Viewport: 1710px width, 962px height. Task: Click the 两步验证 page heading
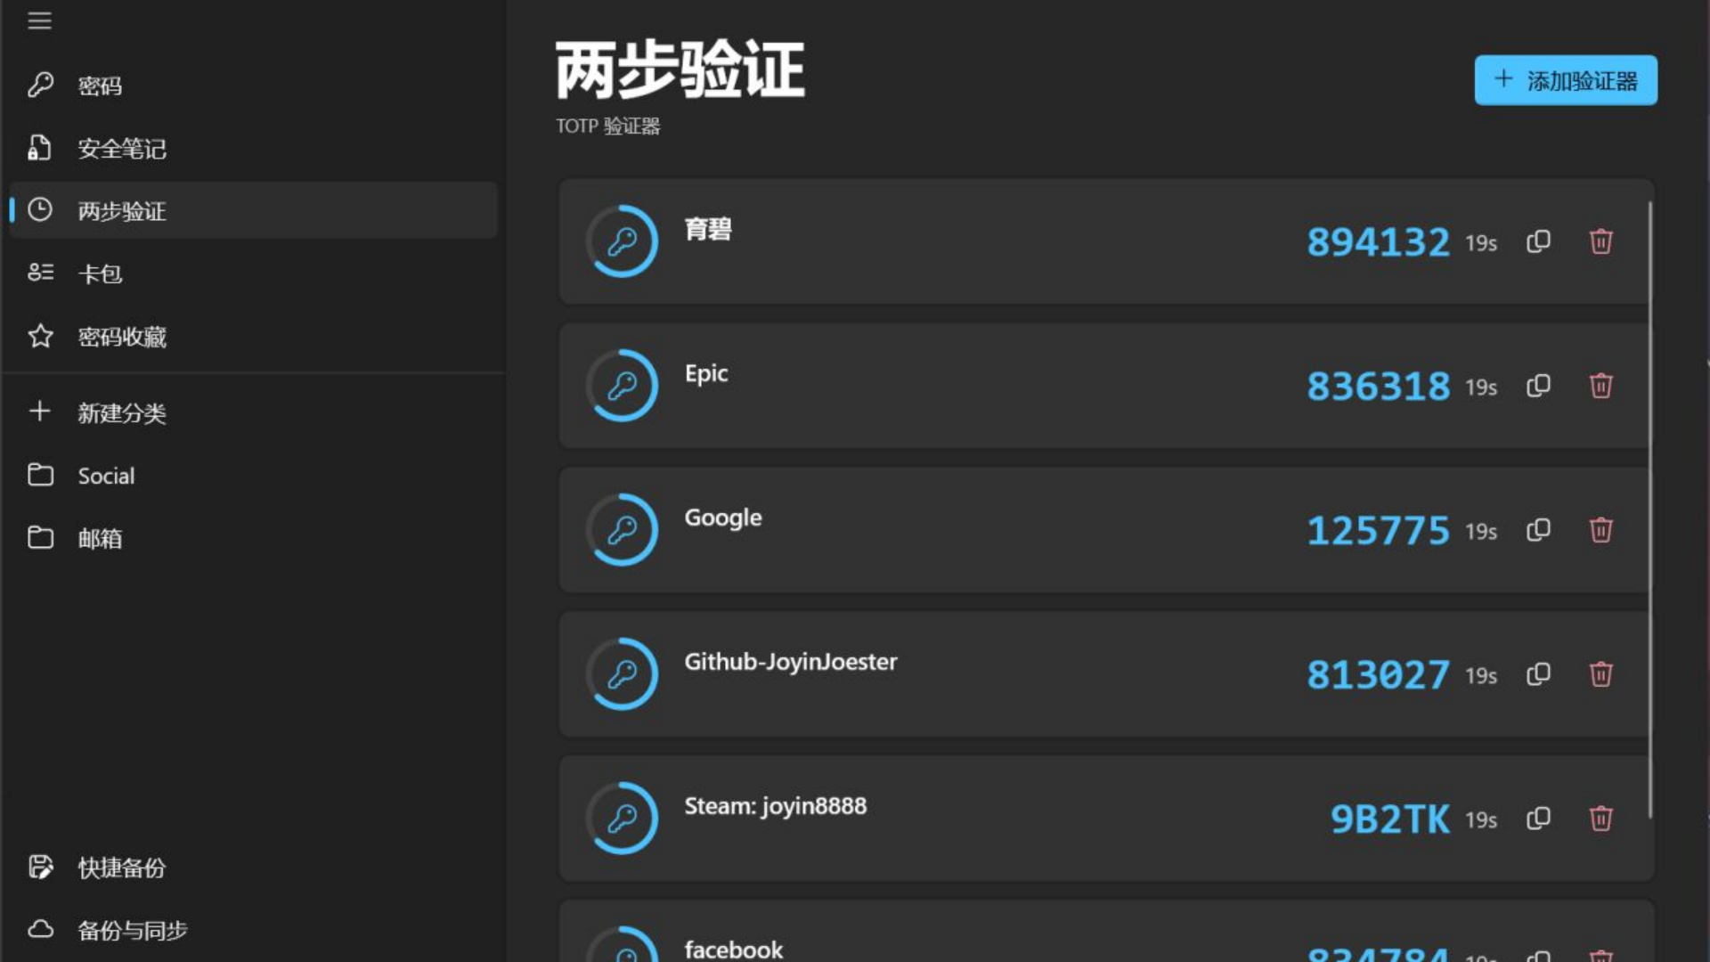point(680,69)
